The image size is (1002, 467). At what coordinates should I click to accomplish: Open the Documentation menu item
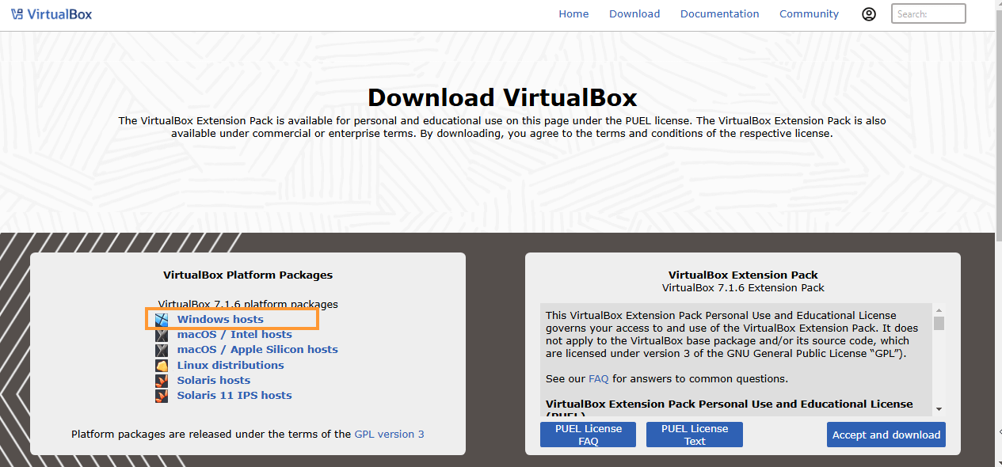pos(719,13)
